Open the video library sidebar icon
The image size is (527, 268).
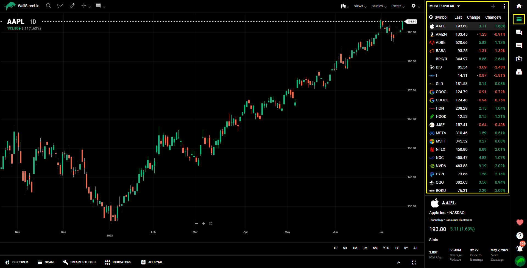click(519, 72)
